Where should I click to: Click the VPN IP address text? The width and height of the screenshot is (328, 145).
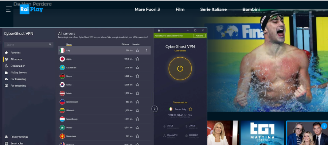point(180,115)
